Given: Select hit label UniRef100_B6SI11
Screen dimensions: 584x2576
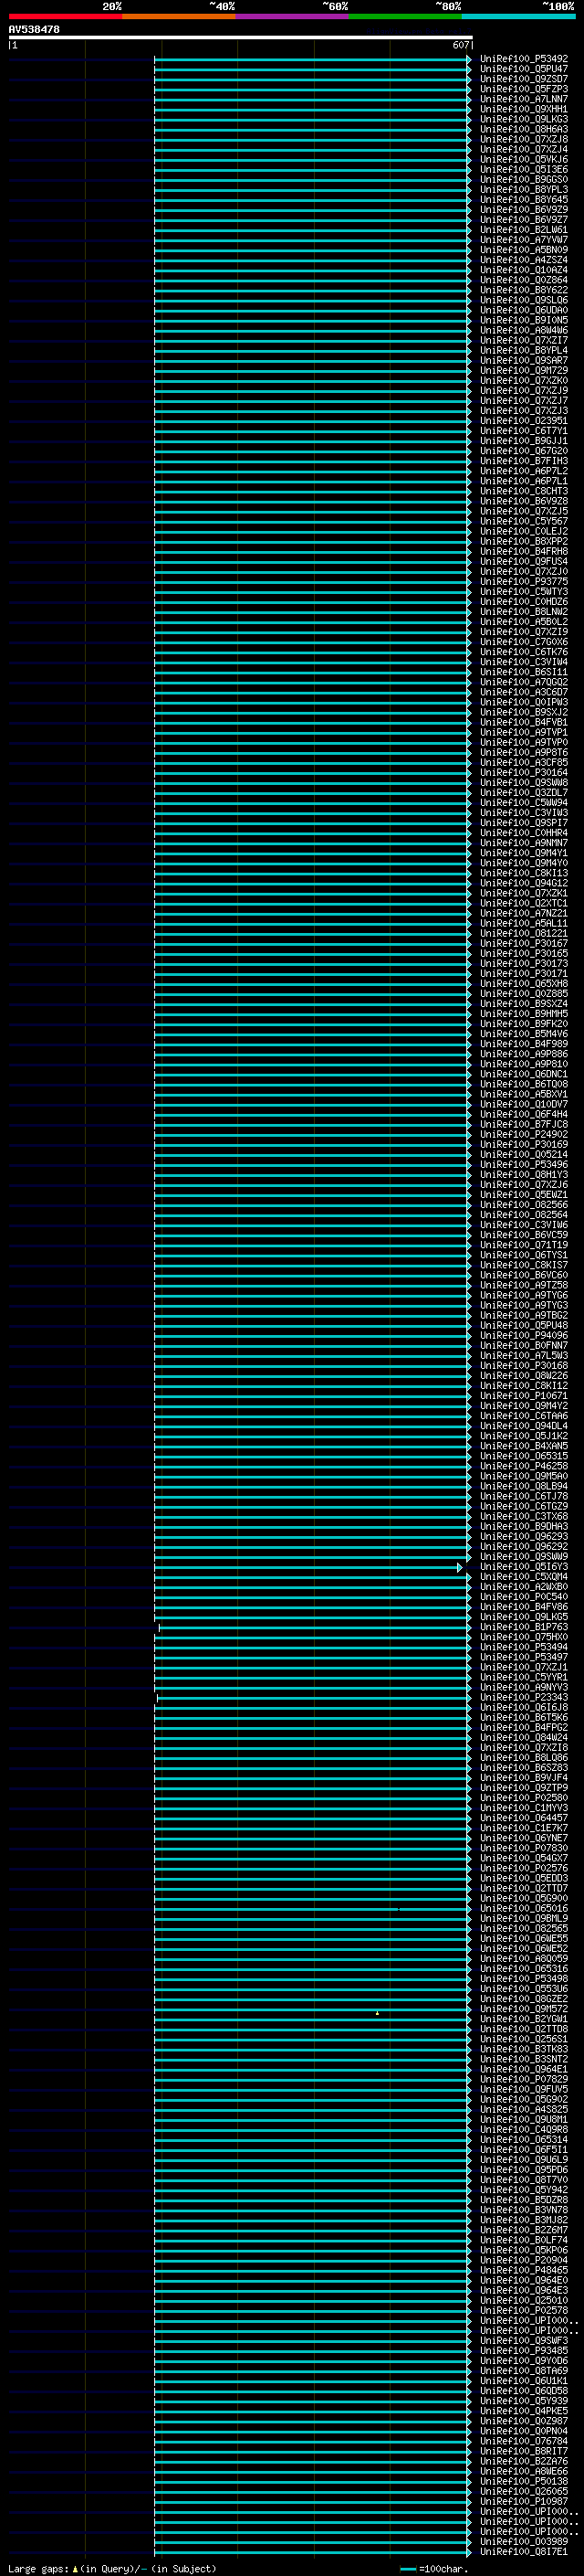Looking at the screenshot, I should 524,672.
